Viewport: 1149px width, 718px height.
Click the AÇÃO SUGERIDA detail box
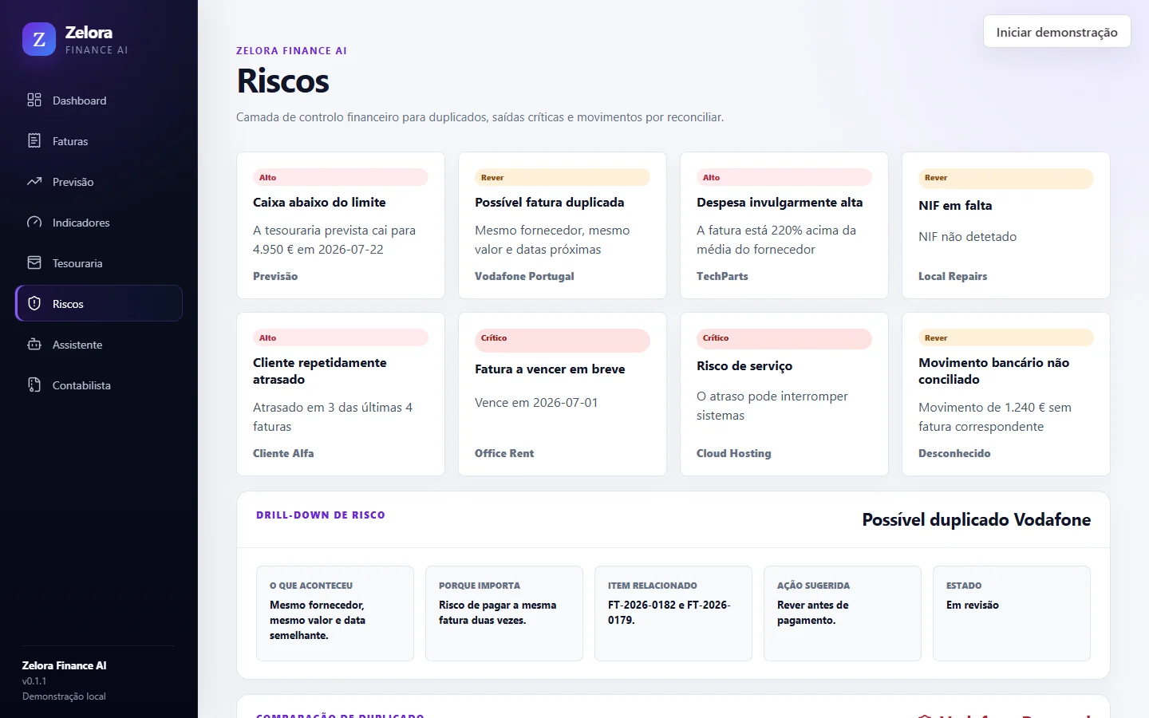click(843, 613)
